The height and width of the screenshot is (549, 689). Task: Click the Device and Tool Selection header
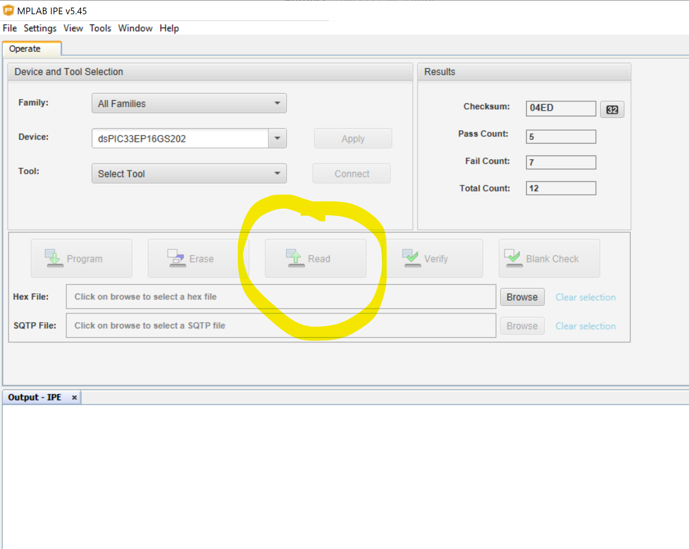point(210,72)
